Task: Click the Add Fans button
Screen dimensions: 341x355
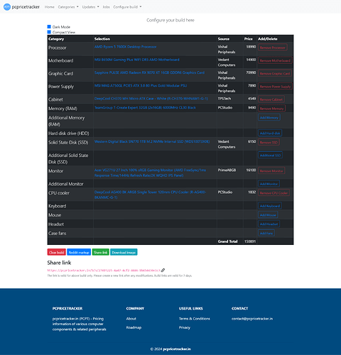Action: coord(266,233)
